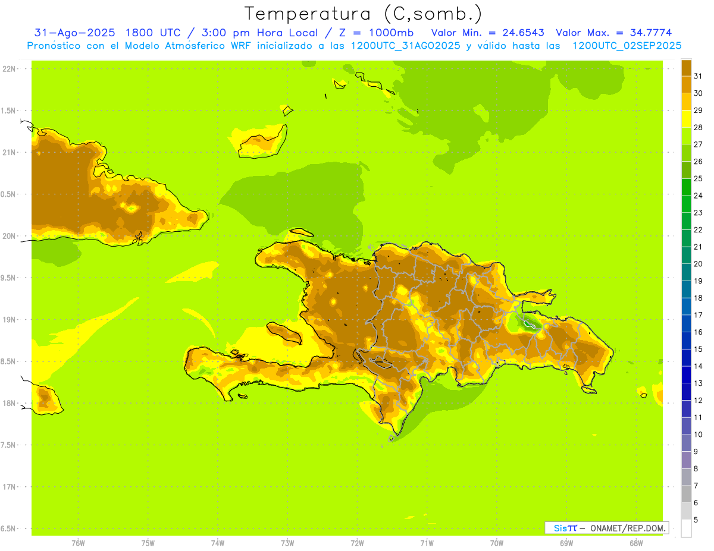Click the colorbar segment between 20 and 21
This screenshot has height=551, width=714.
(686, 255)
